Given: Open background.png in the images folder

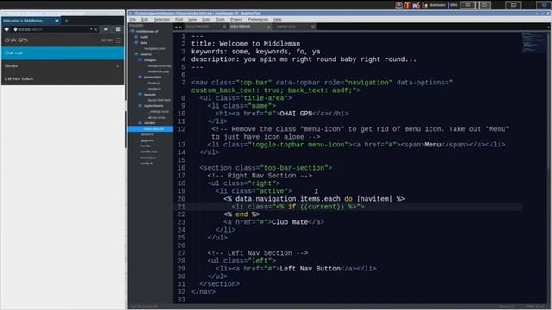Looking at the screenshot, I should (159, 65).
